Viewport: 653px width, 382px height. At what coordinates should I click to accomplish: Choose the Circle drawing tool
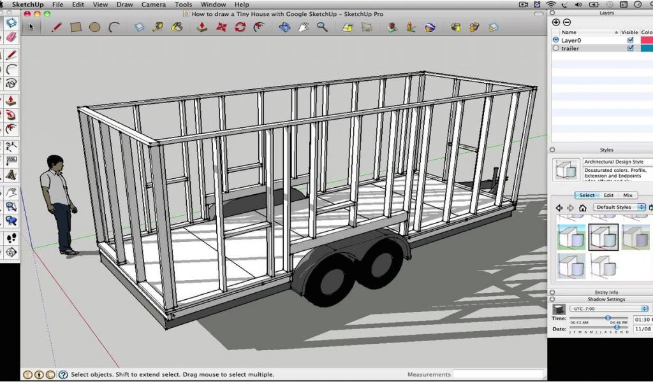point(94,27)
